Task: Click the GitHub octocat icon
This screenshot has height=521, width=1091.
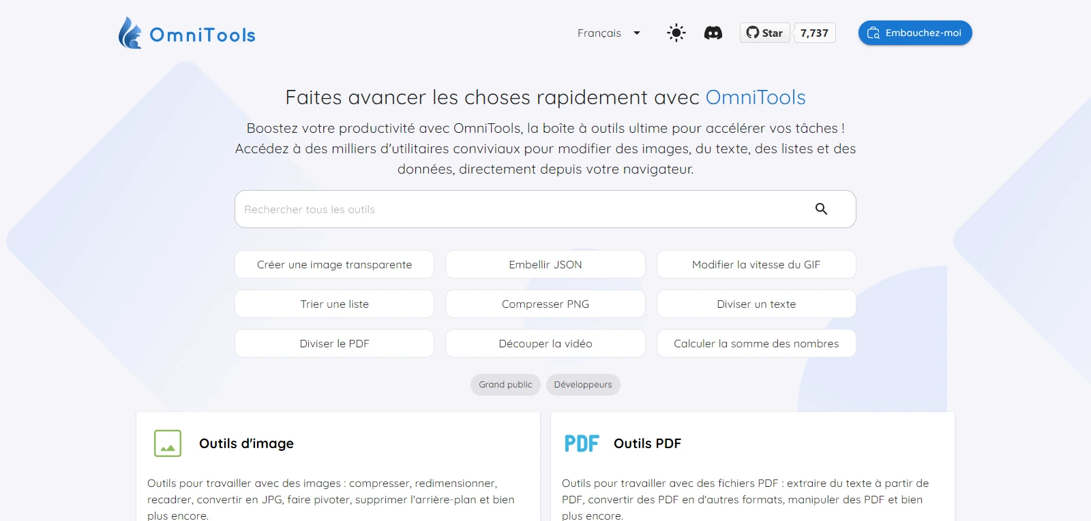Action: [753, 32]
